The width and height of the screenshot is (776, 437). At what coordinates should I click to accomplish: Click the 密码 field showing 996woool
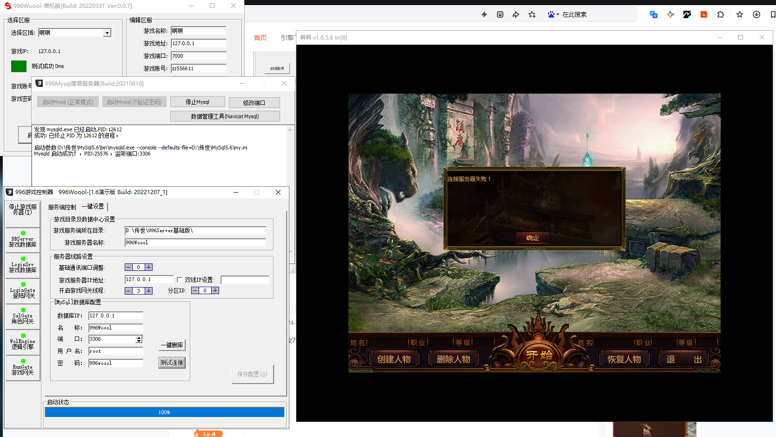[116, 363]
